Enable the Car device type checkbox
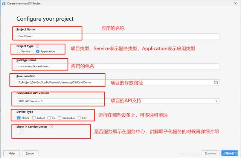This screenshot has height=158, width=241. tap(79, 118)
